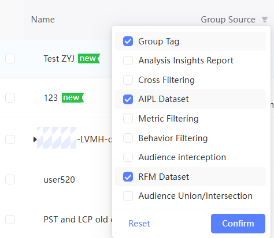Image resolution: width=274 pixels, height=238 pixels.
Task: Check the Analysis Insights Report option
Action: click(x=128, y=61)
